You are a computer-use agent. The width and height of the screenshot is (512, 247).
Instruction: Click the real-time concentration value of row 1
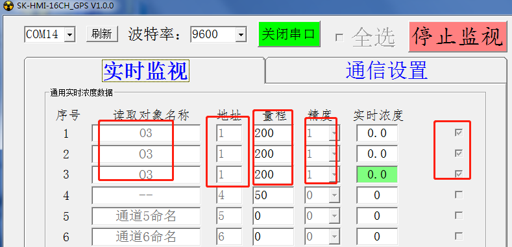pyautogui.click(x=377, y=133)
